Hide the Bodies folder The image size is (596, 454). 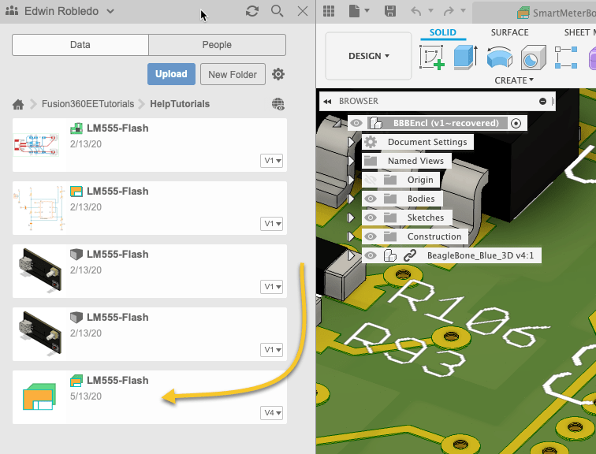371,199
